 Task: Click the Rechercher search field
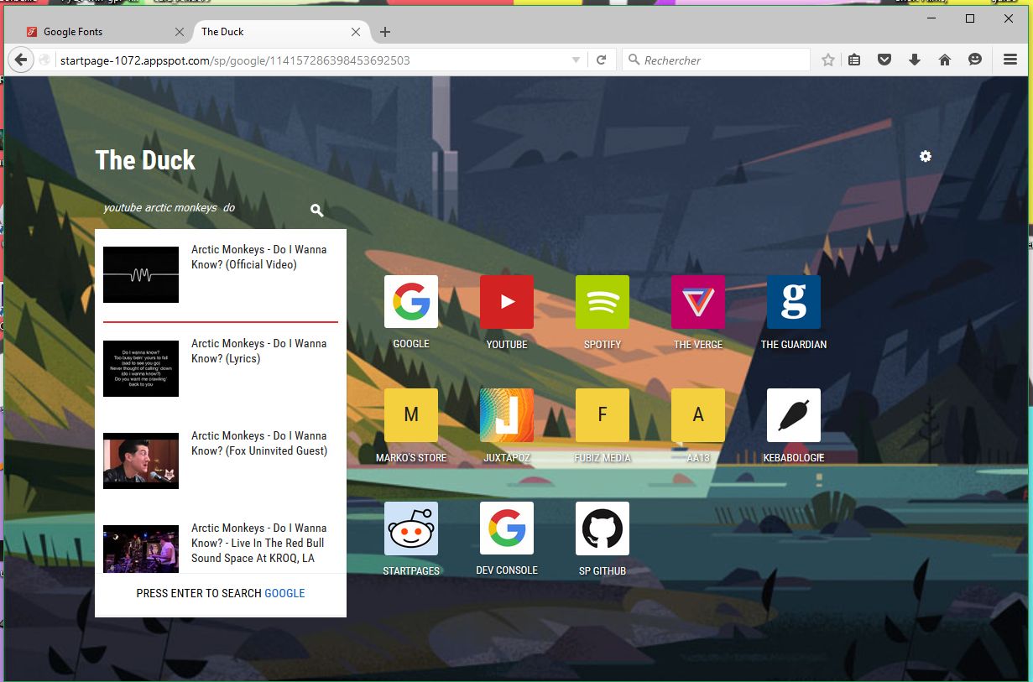pyautogui.click(x=722, y=60)
